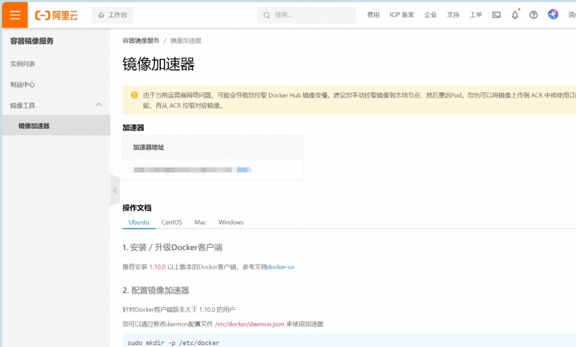The width and height of the screenshot is (576, 347).
Task: Launch the Cloud Shell terminal icon
Action: point(497,15)
